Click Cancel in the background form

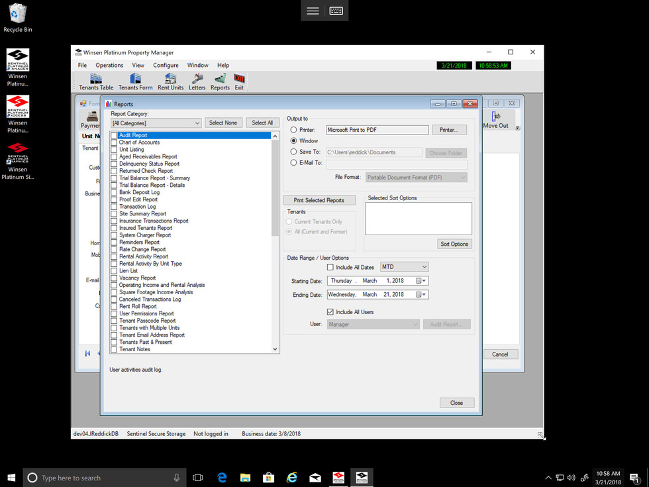(500, 354)
